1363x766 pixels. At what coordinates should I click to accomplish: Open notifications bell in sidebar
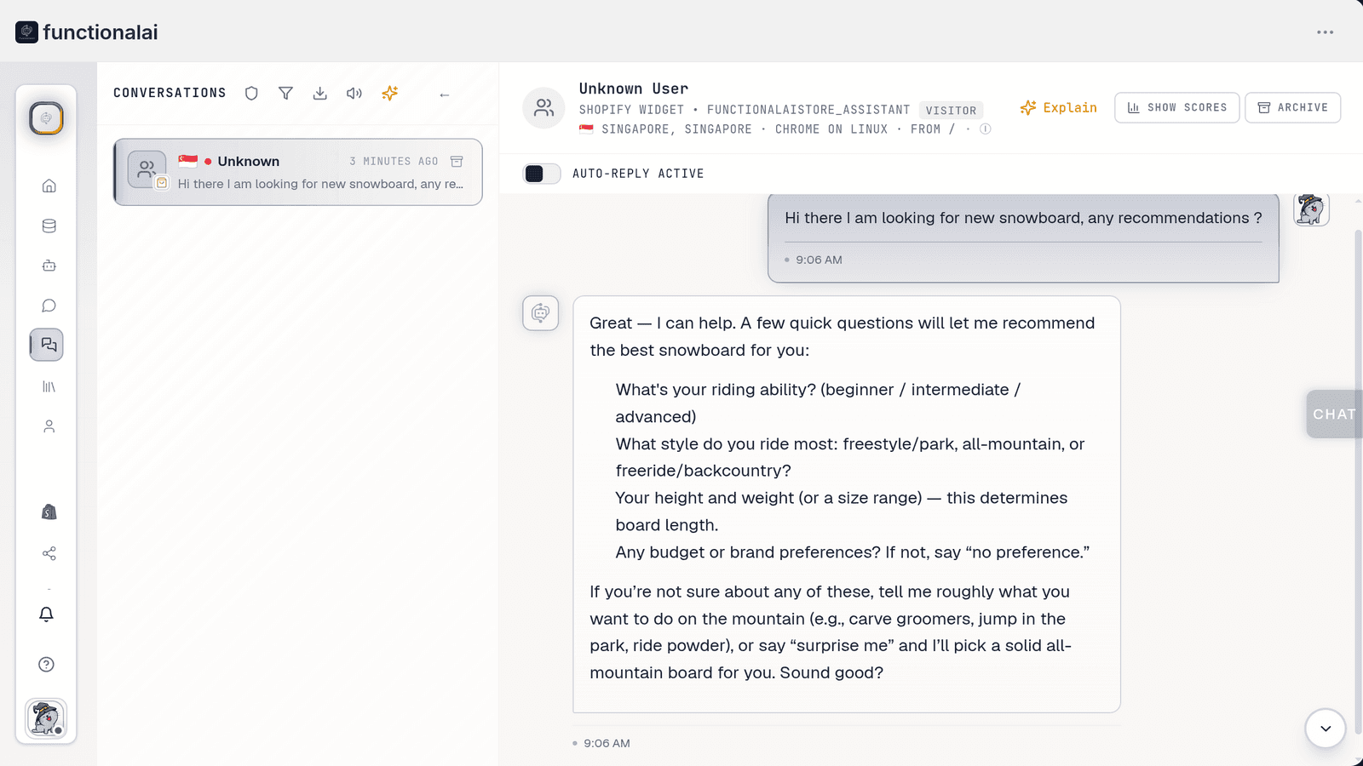click(46, 614)
